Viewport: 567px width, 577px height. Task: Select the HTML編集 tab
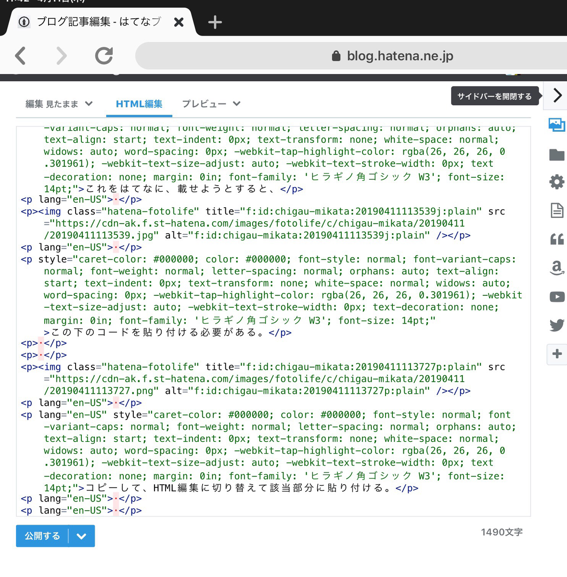click(139, 104)
